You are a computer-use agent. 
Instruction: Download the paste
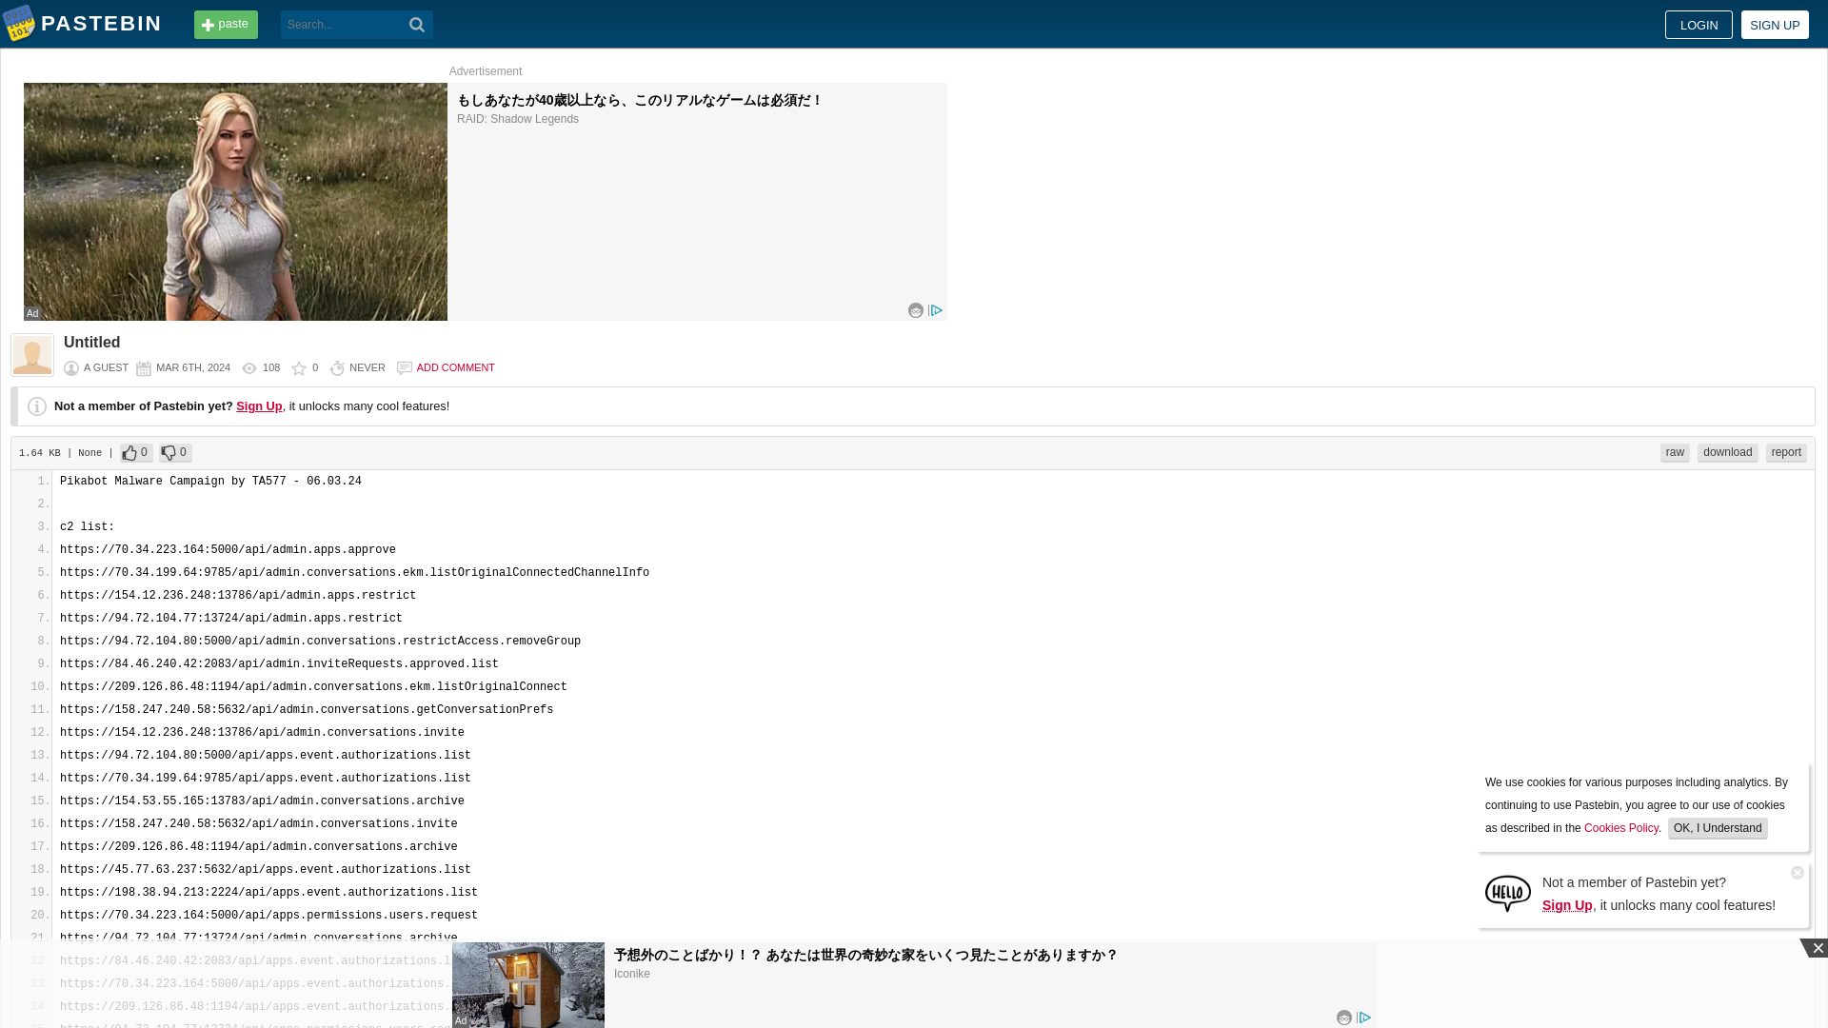pyautogui.click(x=1727, y=453)
